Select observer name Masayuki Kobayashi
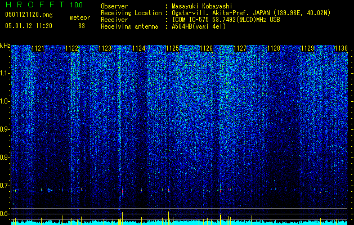Image resolution: width=354 pixels, height=225 pixels. pyautogui.click(x=202, y=6)
